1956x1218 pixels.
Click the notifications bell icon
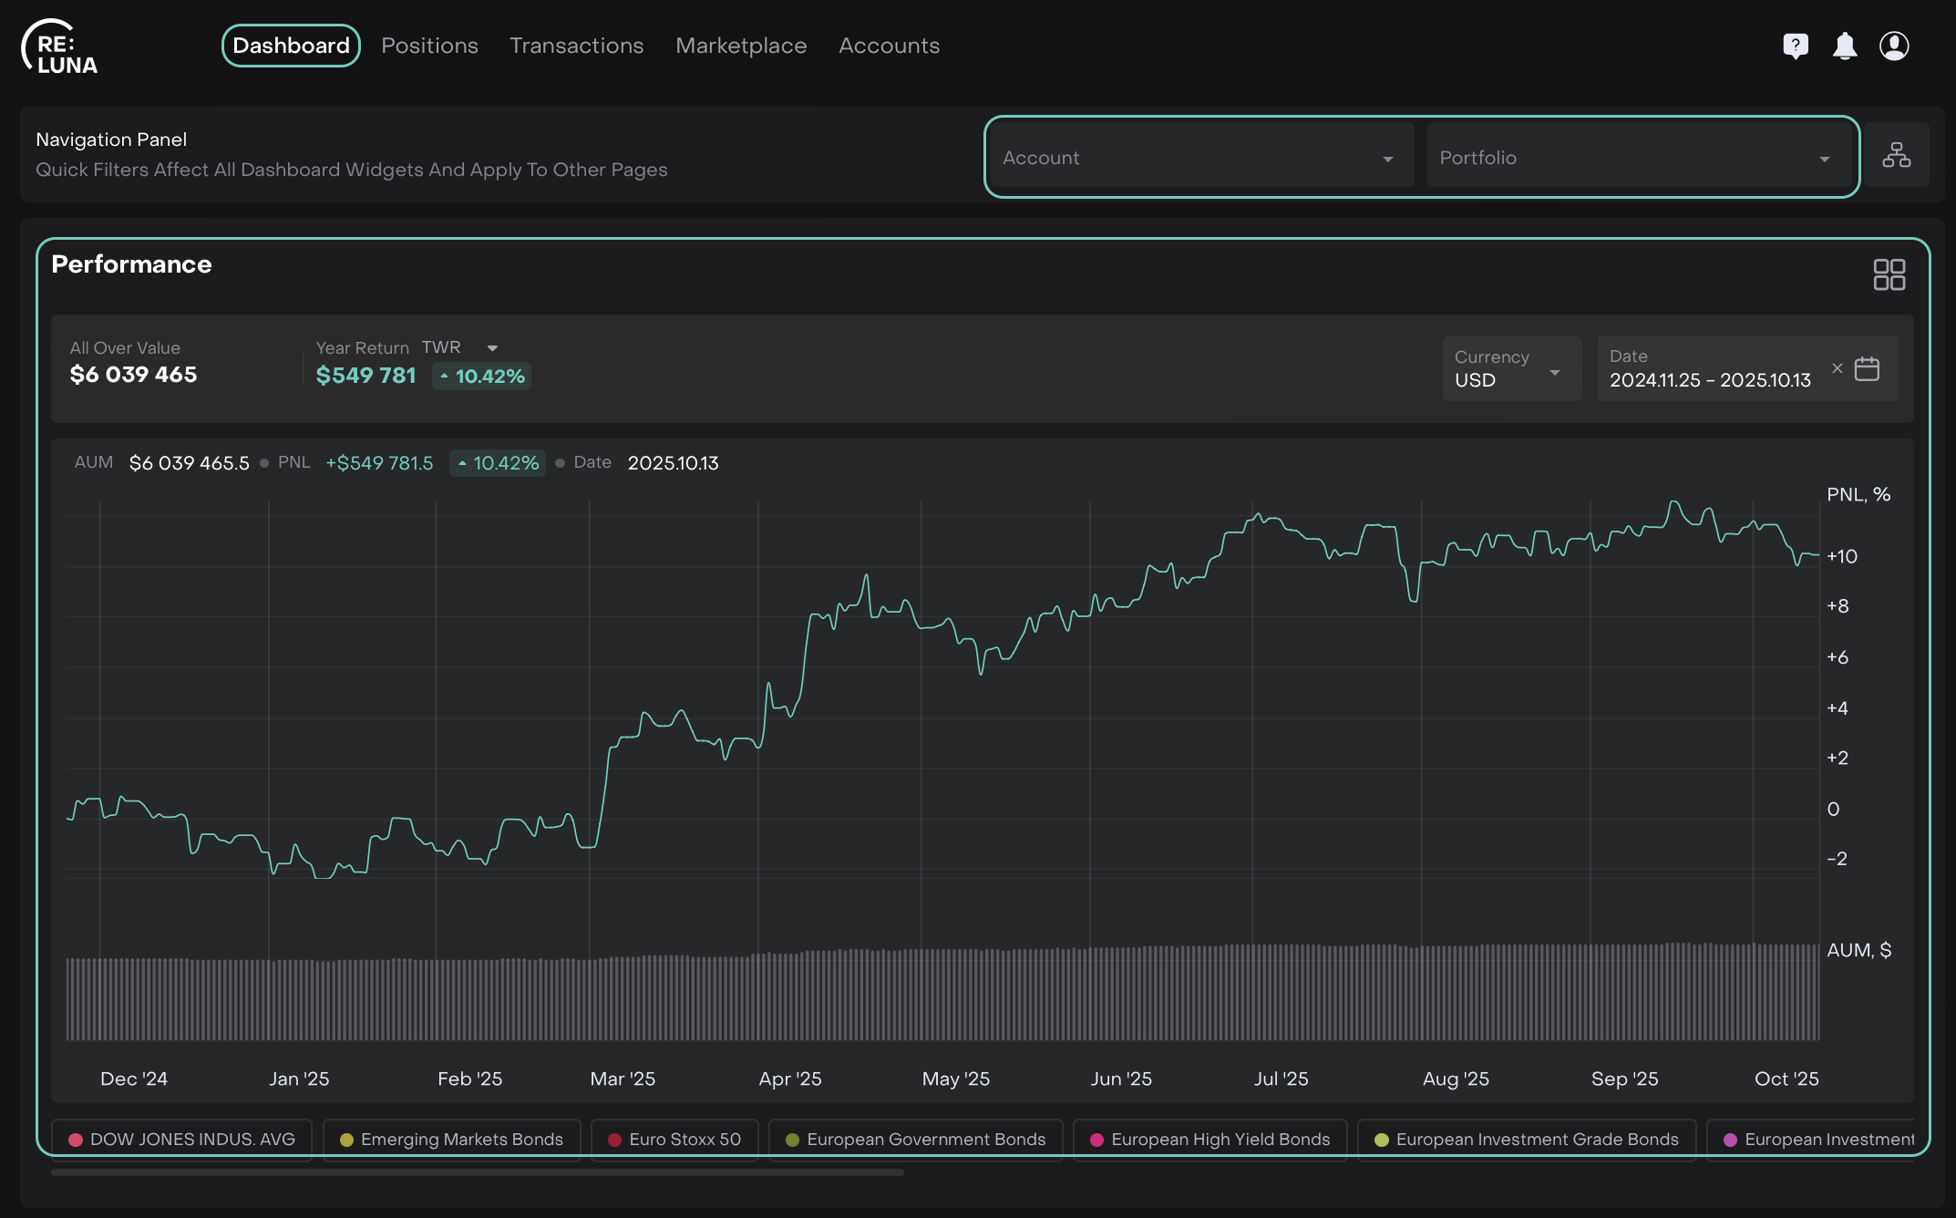coord(1845,46)
